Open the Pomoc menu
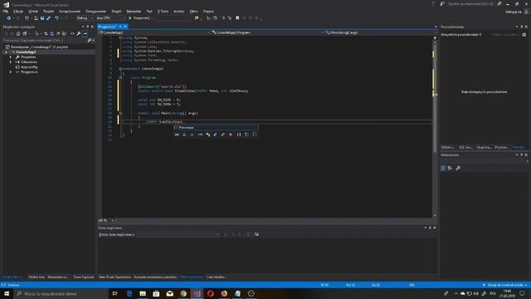531x299 pixels. (x=208, y=11)
